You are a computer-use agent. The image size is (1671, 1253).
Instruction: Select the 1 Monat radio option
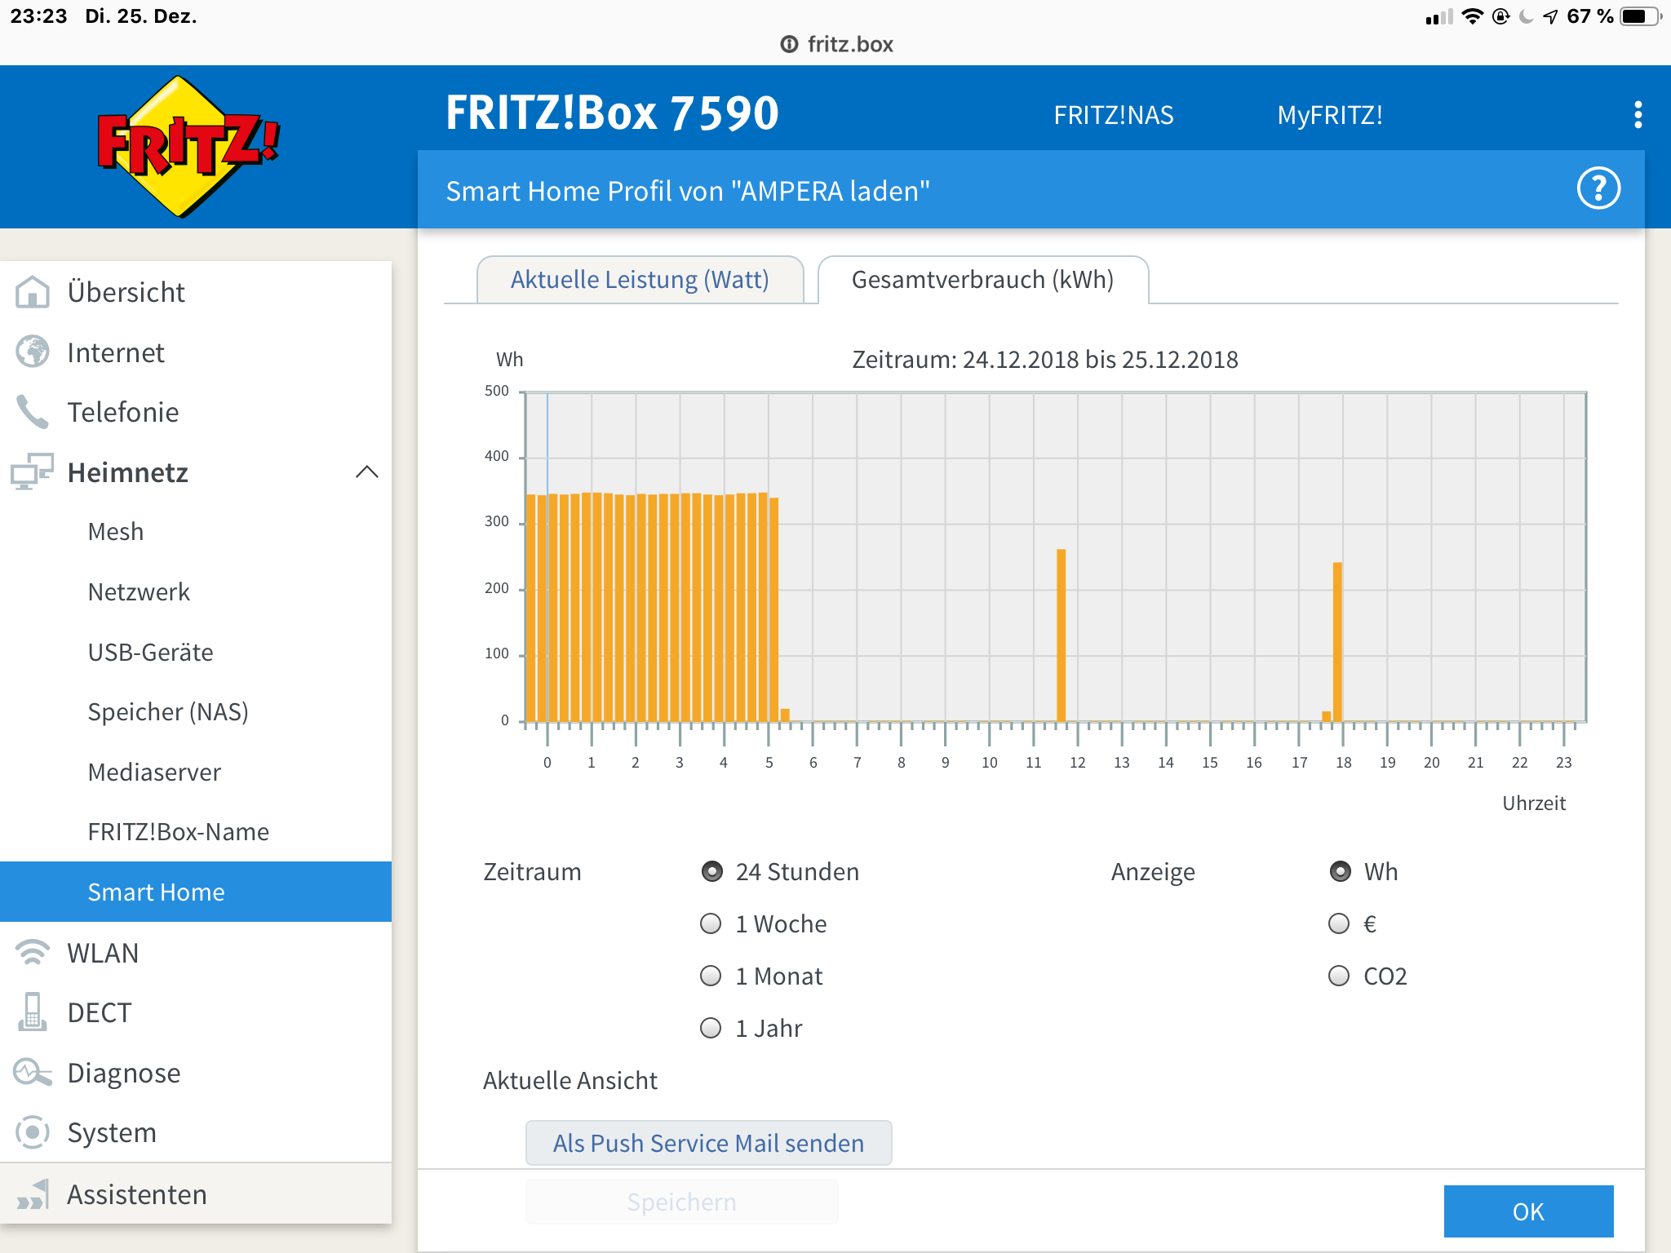[x=711, y=976]
